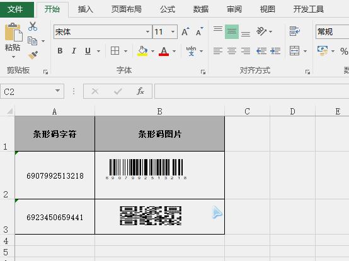This screenshot has width=349, height=261.
Task: Apply red font color A
Action: (x=164, y=51)
